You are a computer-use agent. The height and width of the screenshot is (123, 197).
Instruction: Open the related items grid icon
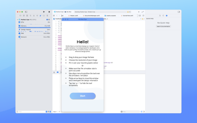pos(54,15)
